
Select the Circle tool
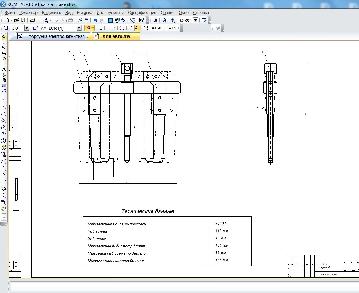coord(4,120)
